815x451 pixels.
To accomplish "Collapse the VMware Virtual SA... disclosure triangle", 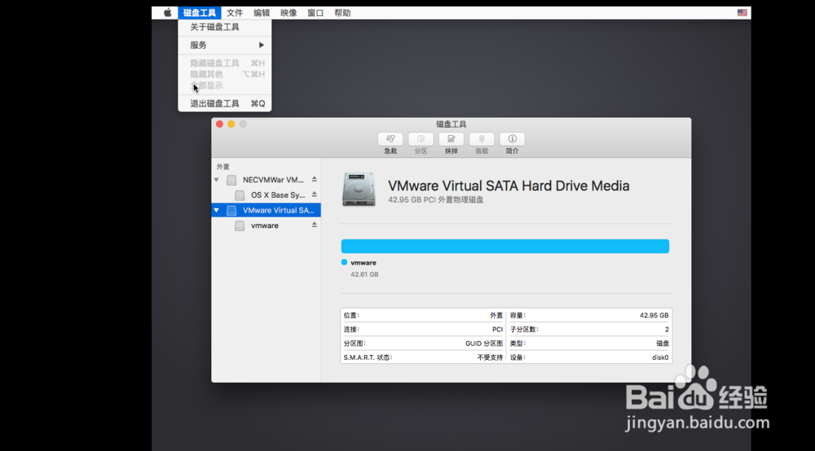I will (x=217, y=210).
